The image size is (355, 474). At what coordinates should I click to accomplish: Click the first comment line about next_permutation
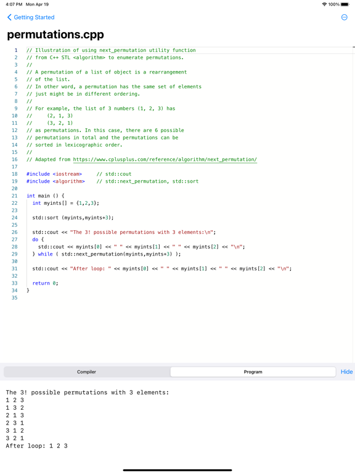111,50
